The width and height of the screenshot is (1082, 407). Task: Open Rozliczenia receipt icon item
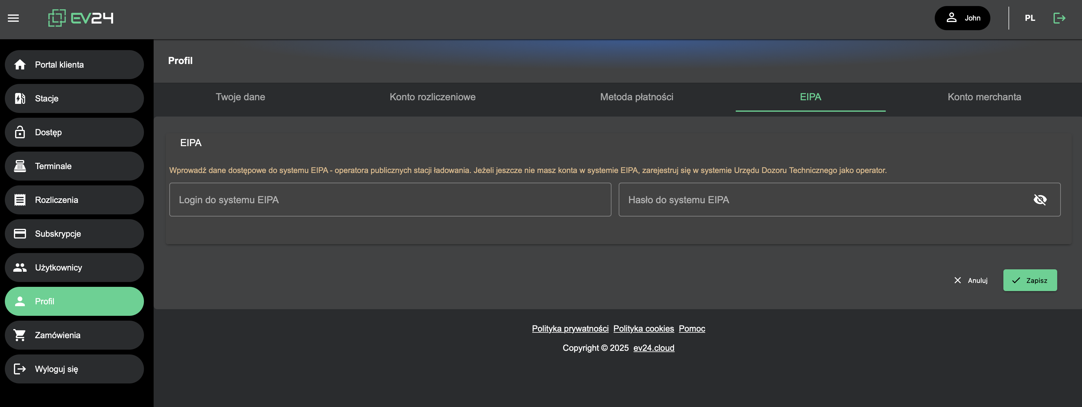(20, 200)
